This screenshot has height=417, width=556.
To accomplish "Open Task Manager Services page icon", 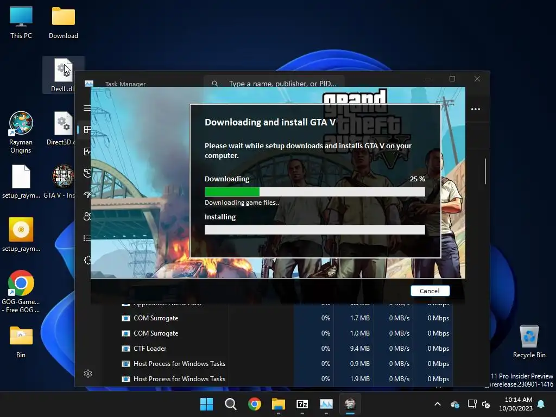I will pos(87,260).
